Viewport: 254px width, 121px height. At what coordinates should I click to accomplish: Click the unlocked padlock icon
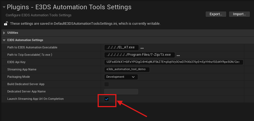pos(5,24)
